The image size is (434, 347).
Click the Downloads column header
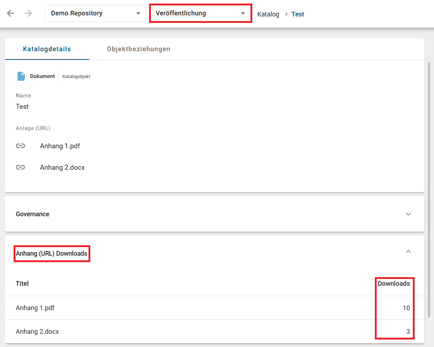click(x=394, y=284)
